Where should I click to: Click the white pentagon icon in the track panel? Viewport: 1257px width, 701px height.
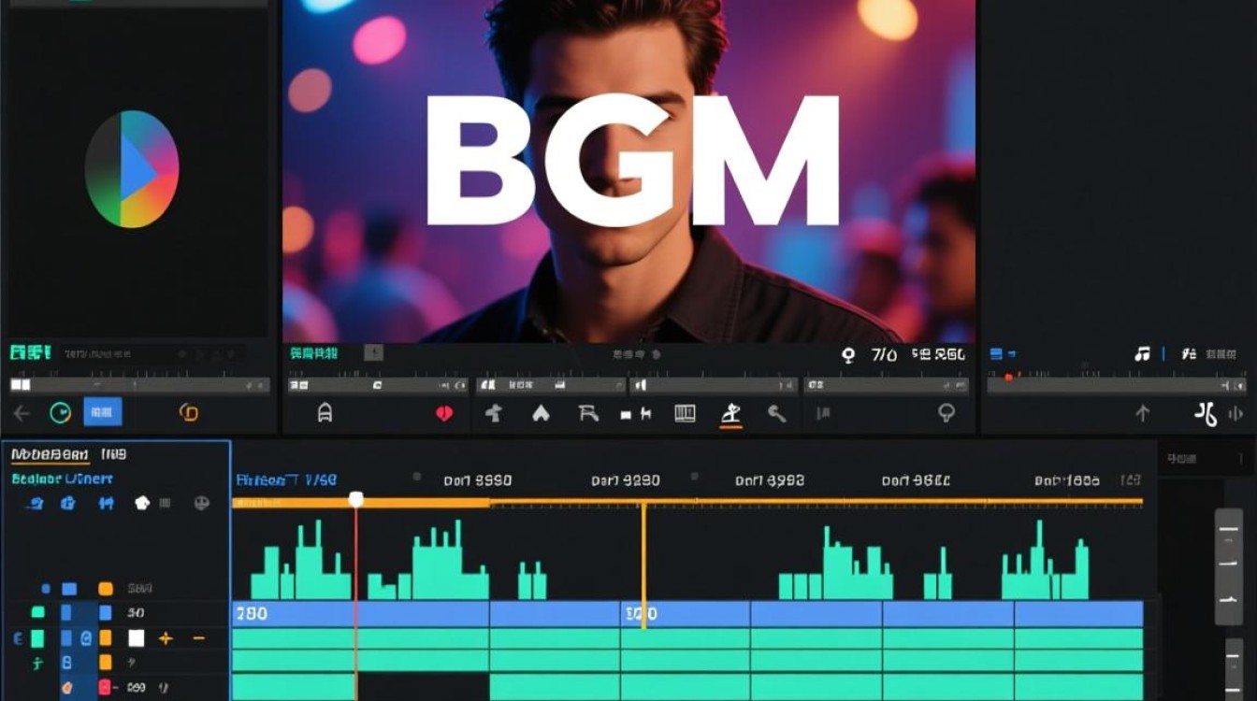pos(142,503)
